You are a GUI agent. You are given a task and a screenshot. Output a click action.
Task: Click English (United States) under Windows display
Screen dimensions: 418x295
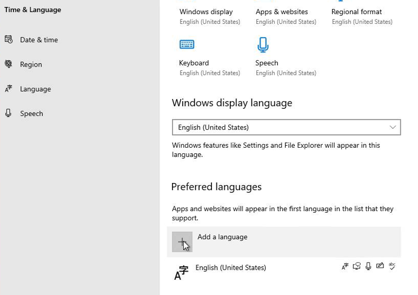pyautogui.click(x=210, y=22)
